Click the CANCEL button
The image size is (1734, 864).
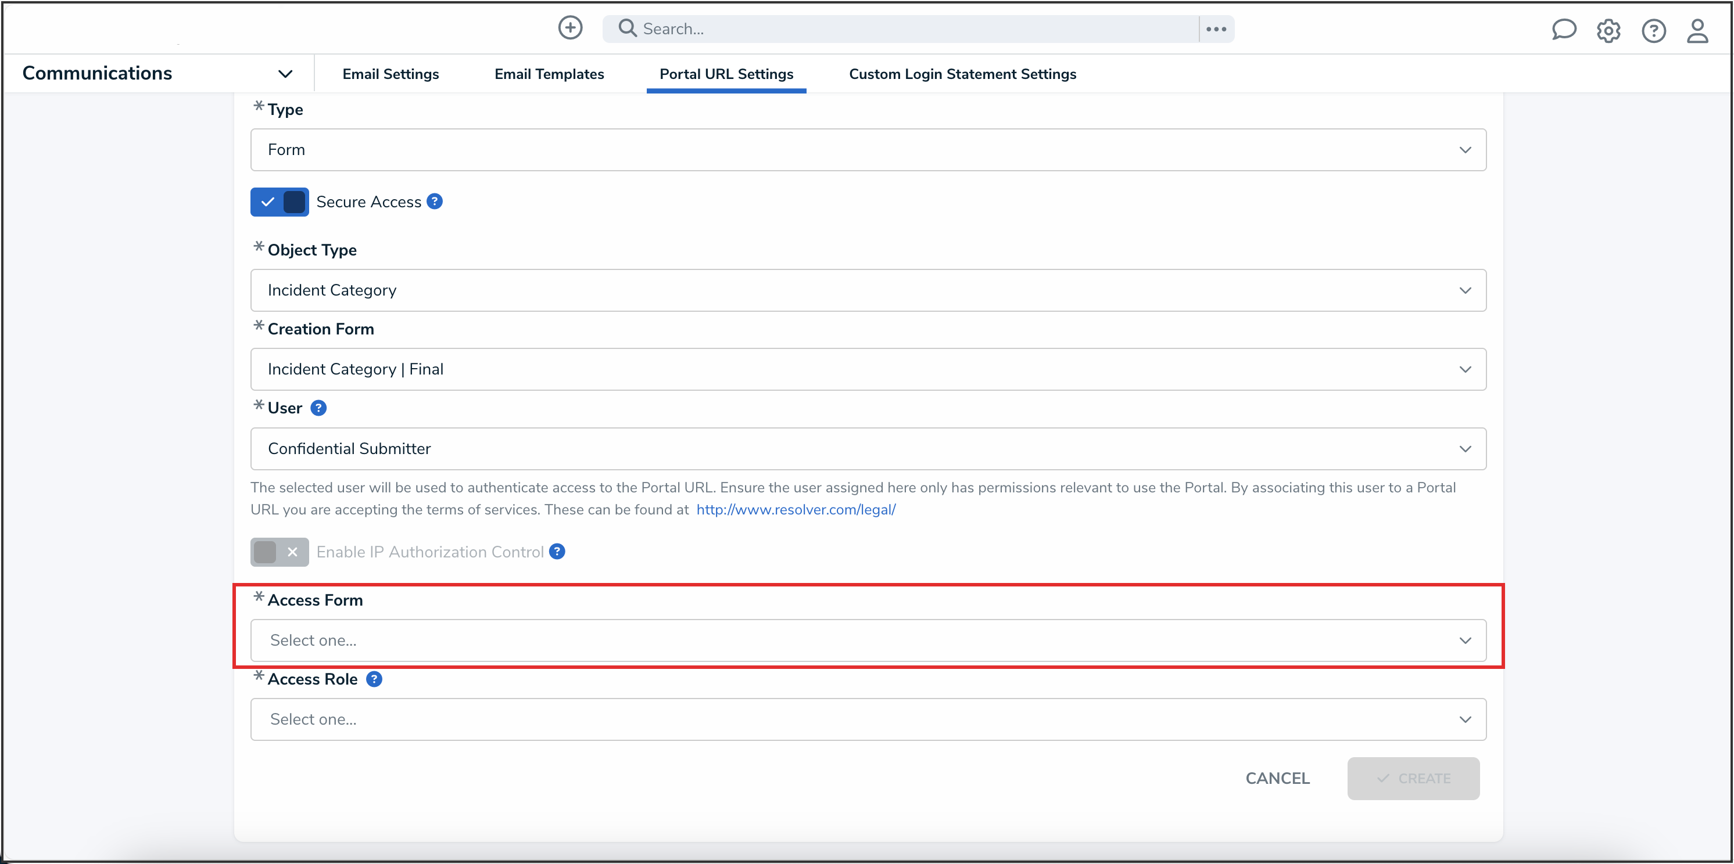click(x=1277, y=778)
